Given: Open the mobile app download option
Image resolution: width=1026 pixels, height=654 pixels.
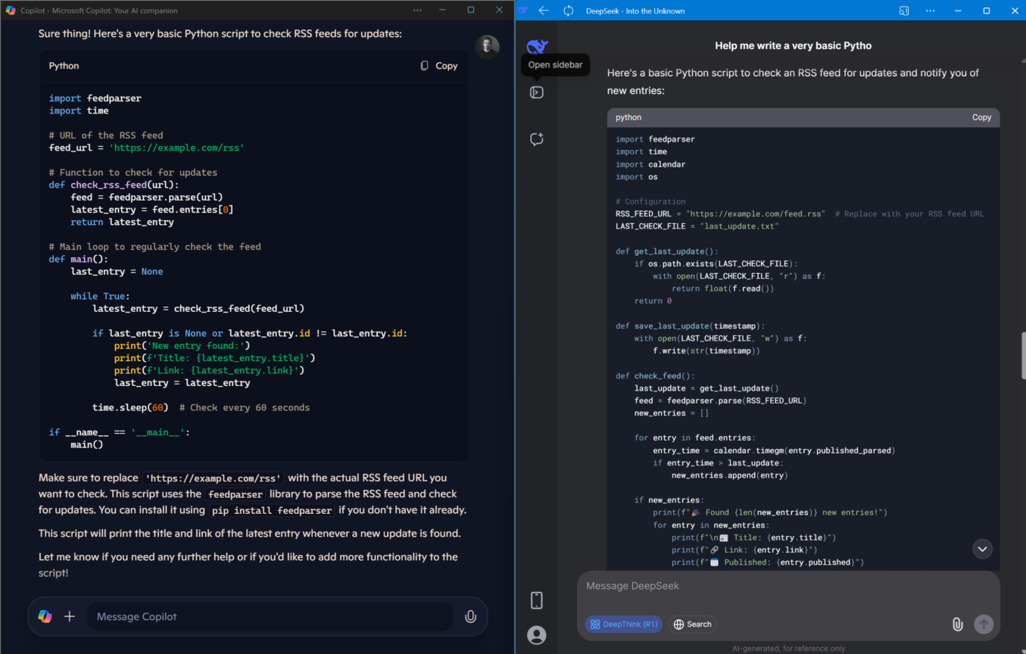Looking at the screenshot, I should [x=537, y=599].
